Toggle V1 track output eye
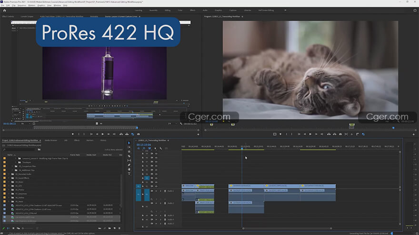This screenshot has height=235, width=419. click(x=156, y=186)
